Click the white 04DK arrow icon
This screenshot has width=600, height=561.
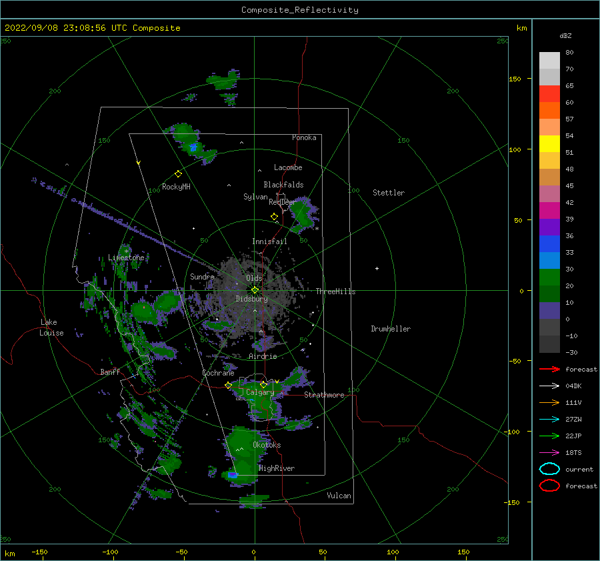click(549, 386)
